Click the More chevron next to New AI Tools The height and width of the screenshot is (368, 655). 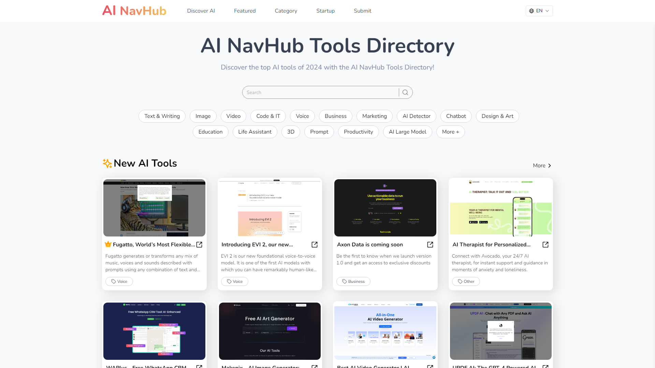tap(542, 165)
